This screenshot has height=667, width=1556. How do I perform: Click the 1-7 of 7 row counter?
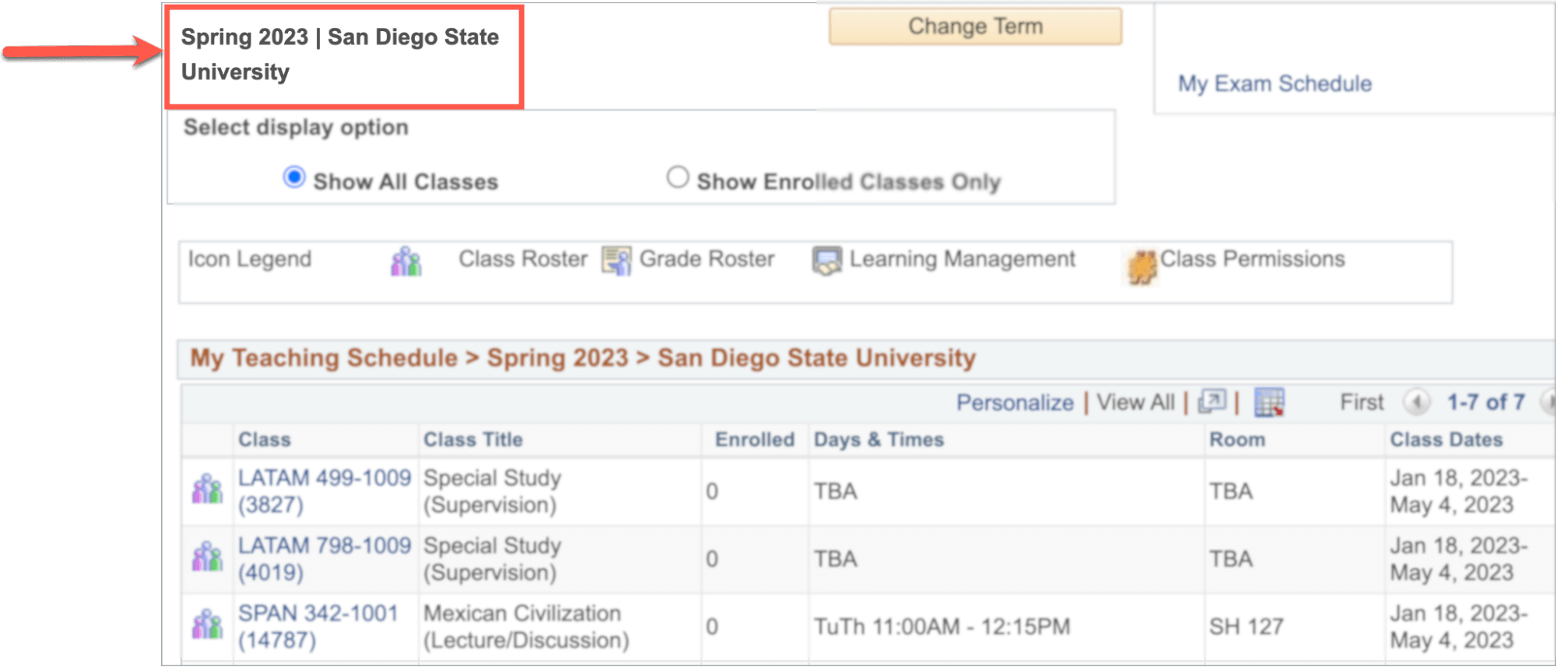point(1485,402)
